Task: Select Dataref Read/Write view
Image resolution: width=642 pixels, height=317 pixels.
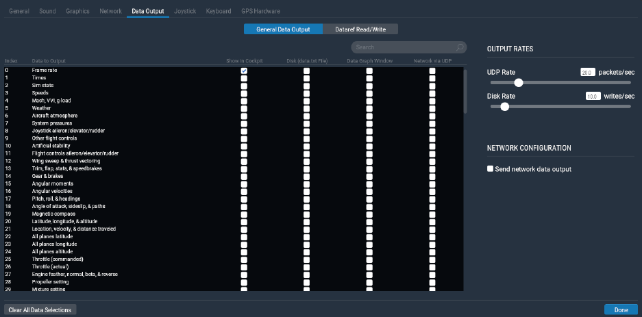Action: pos(360,29)
